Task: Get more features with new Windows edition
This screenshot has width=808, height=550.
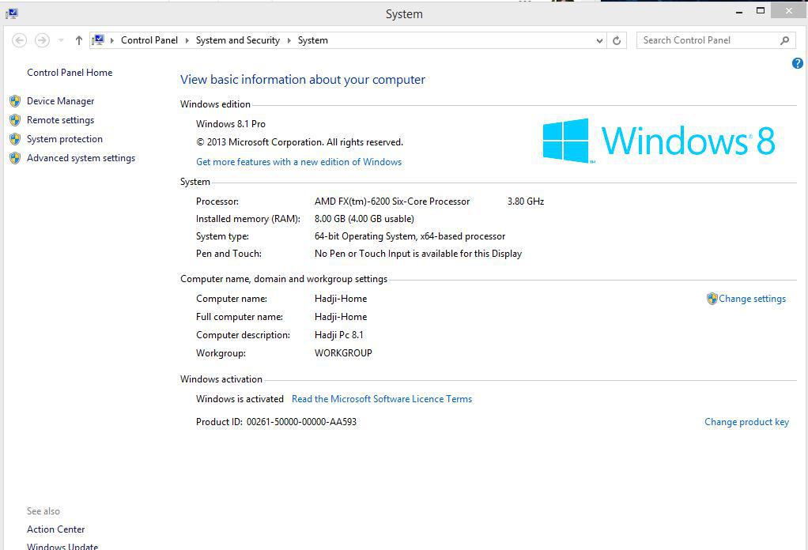Action: pos(299,162)
